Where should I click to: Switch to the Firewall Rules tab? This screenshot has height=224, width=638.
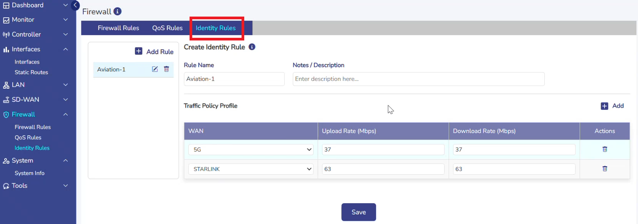(118, 28)
